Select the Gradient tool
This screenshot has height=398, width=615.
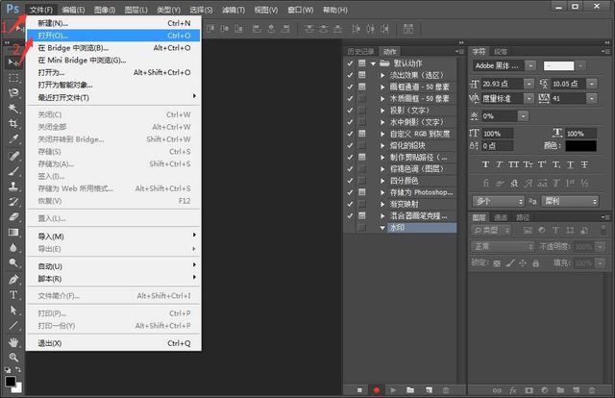(x=12, y=233)
